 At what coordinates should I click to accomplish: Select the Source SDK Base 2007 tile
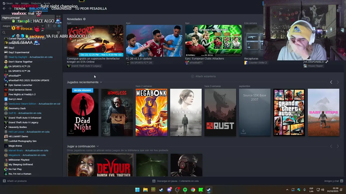click(255, 112)
